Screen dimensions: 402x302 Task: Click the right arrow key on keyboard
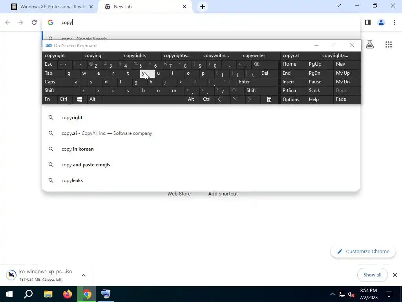point(249,99)
